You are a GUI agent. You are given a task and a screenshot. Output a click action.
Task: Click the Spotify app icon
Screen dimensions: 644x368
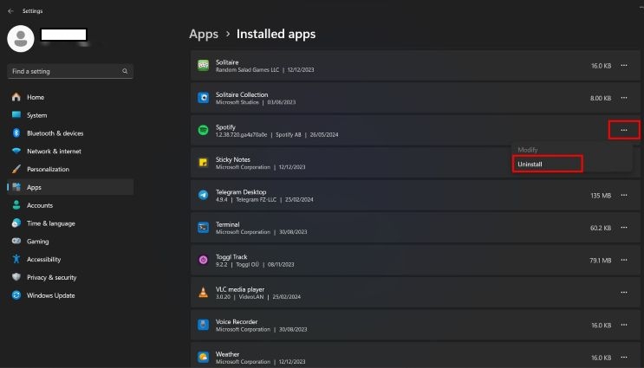point(203,130)
